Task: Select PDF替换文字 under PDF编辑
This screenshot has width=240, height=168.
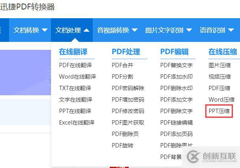Action: tap(176, 65)
